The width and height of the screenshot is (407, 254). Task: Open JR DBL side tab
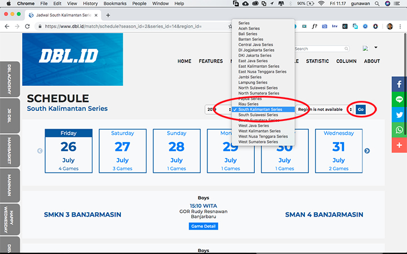pos(9,116)
